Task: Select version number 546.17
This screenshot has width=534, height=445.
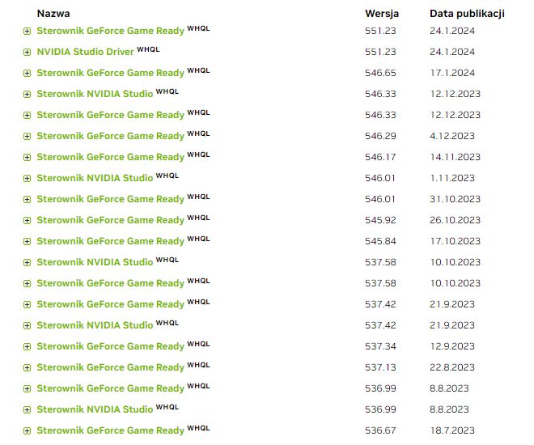Action: [380, 157]
